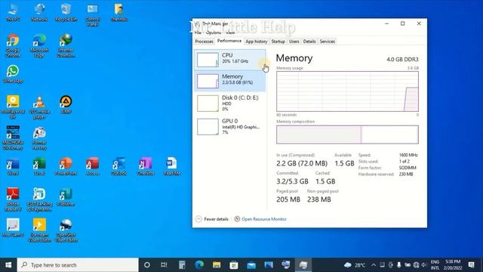Select the WhatsApp desktop shortcut

[13, 74]
